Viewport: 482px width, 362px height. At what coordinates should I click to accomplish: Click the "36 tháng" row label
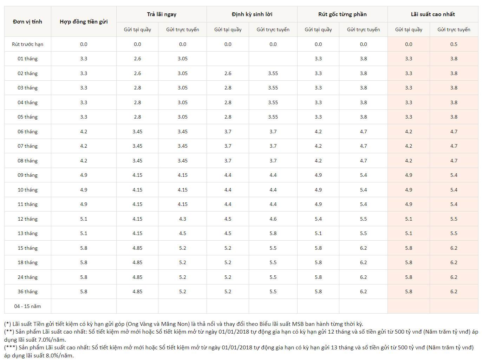point(27,291)
